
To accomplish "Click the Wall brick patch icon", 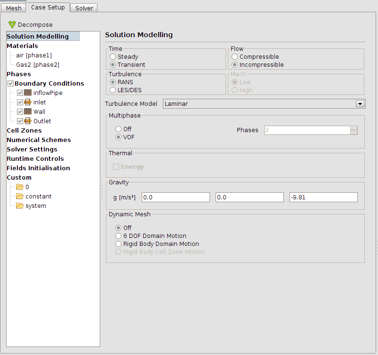I will (28, 111).
